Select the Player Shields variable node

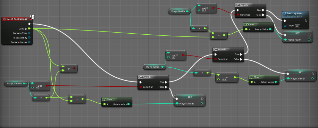coord(16,84)
